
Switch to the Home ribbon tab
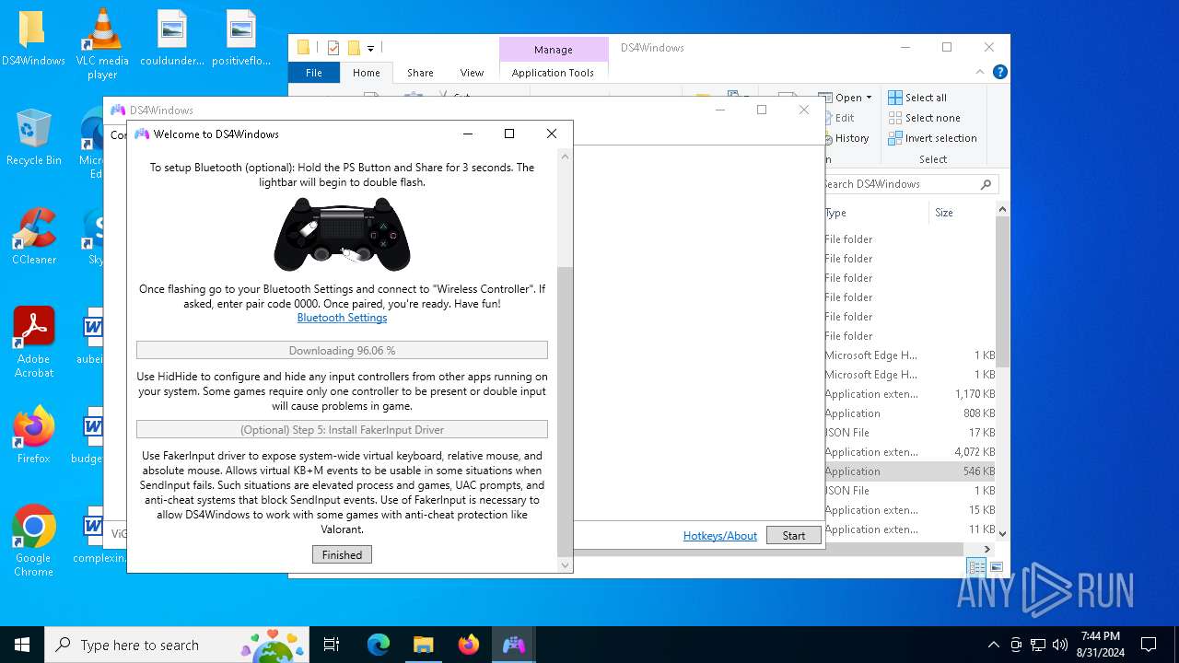coord(366,73)
